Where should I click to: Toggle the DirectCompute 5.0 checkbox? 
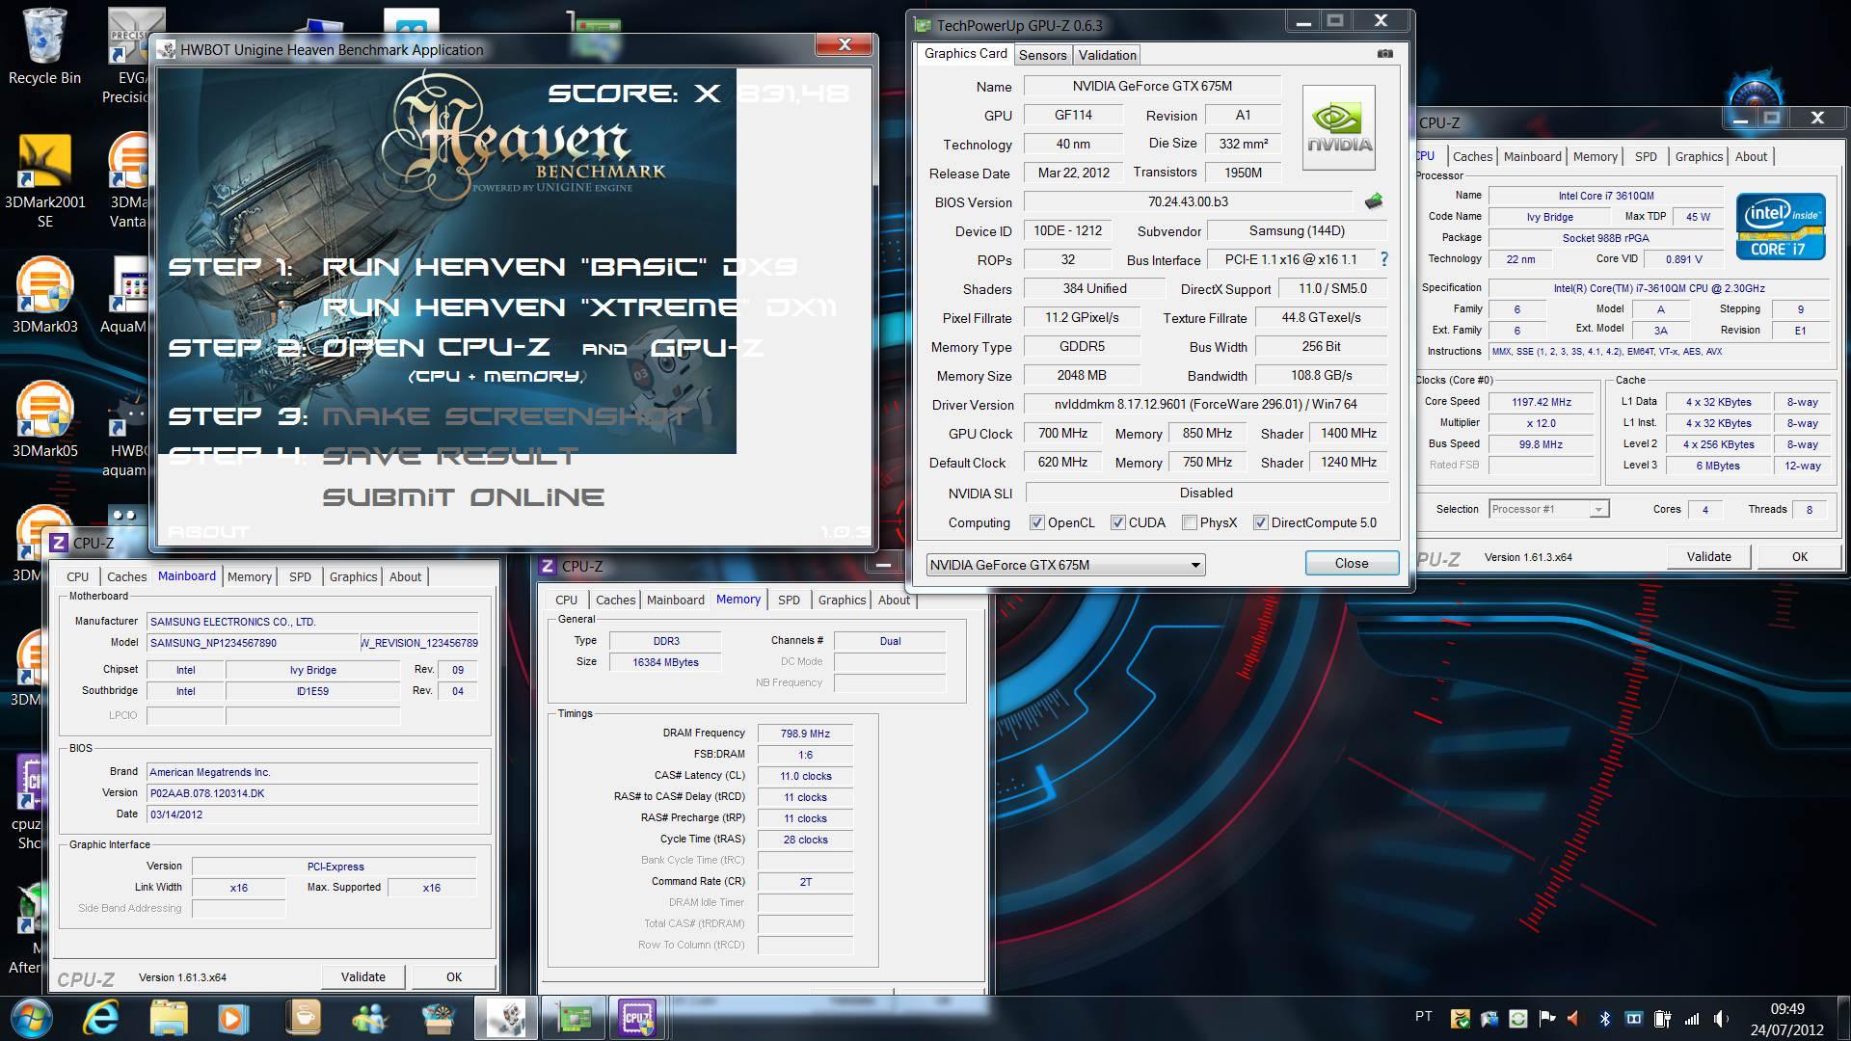(1260, 522)
